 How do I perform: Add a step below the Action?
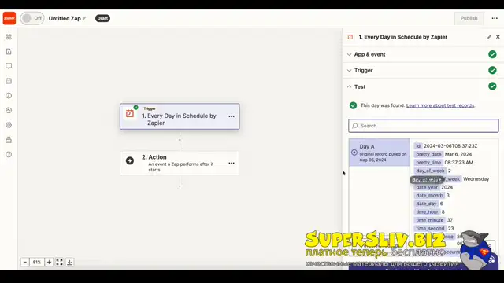pyautogui.click(x=180, y=186)
